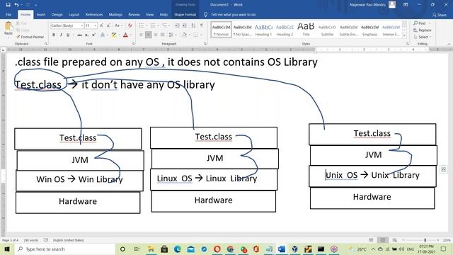Decrease paragraph indent
Viewport: 453px width, 255px height.
(178, 25)
